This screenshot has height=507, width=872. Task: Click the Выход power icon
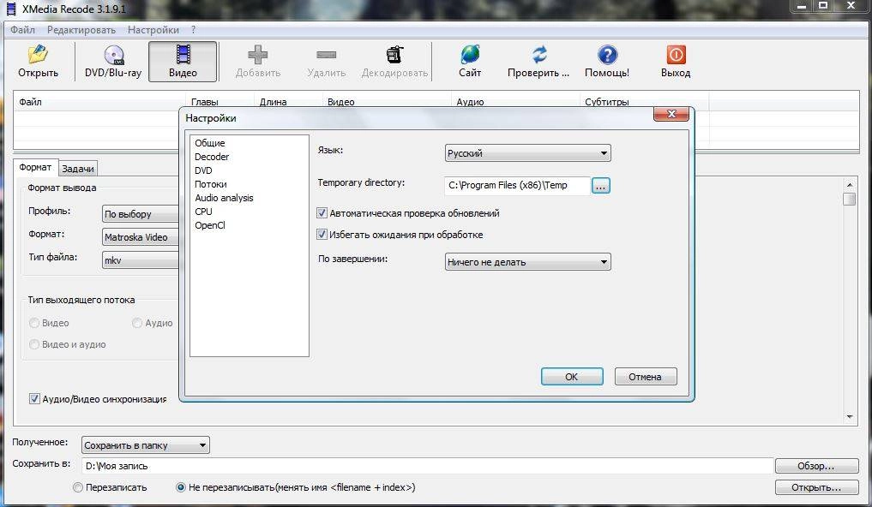pos(676,55)
